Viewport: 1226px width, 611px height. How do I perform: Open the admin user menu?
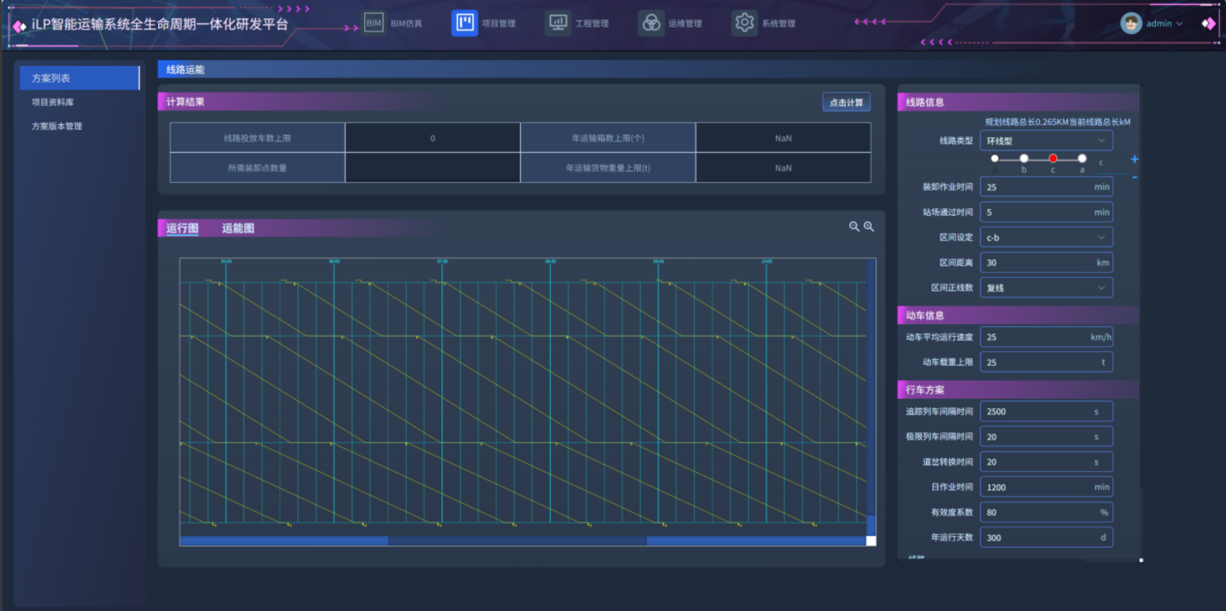[1159, 23]
